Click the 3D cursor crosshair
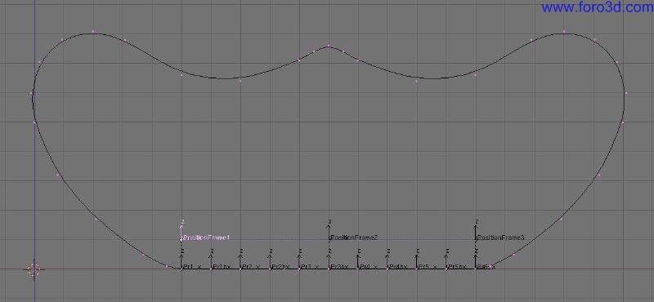This screenshot has height=302, width=654. click(x=34, y=269)
